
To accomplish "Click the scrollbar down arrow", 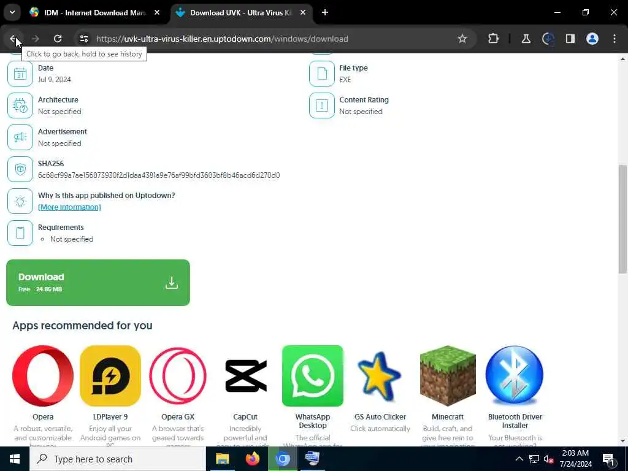I will point(622,441).
